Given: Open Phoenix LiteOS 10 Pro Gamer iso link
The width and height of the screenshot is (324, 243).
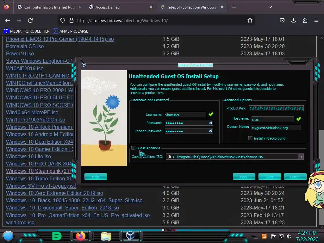Looking at the screenshot, I should tap(60, 39).
